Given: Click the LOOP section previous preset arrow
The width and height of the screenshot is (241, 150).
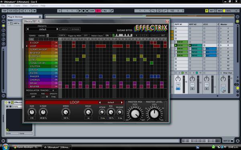Looking at the screenshot, I should coord(100,102).
